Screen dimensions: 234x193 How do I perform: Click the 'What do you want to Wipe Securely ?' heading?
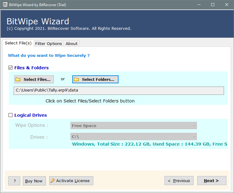[x=49, y=56]
